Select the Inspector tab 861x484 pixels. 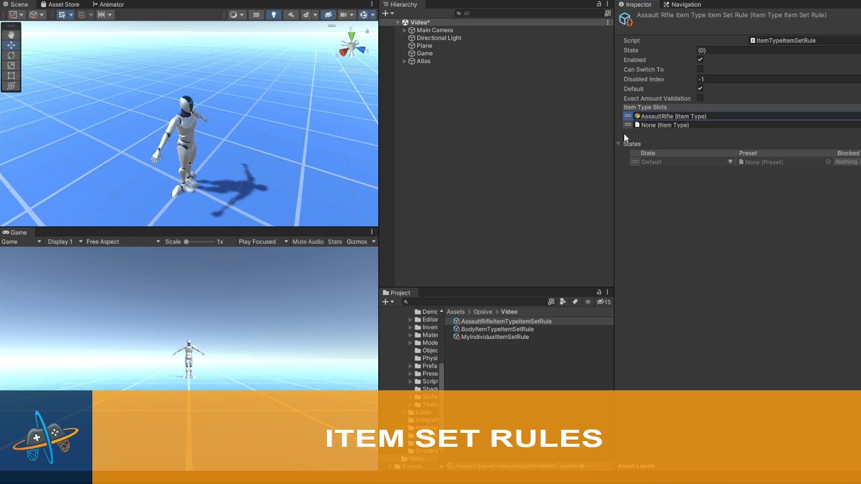point(634,4)
